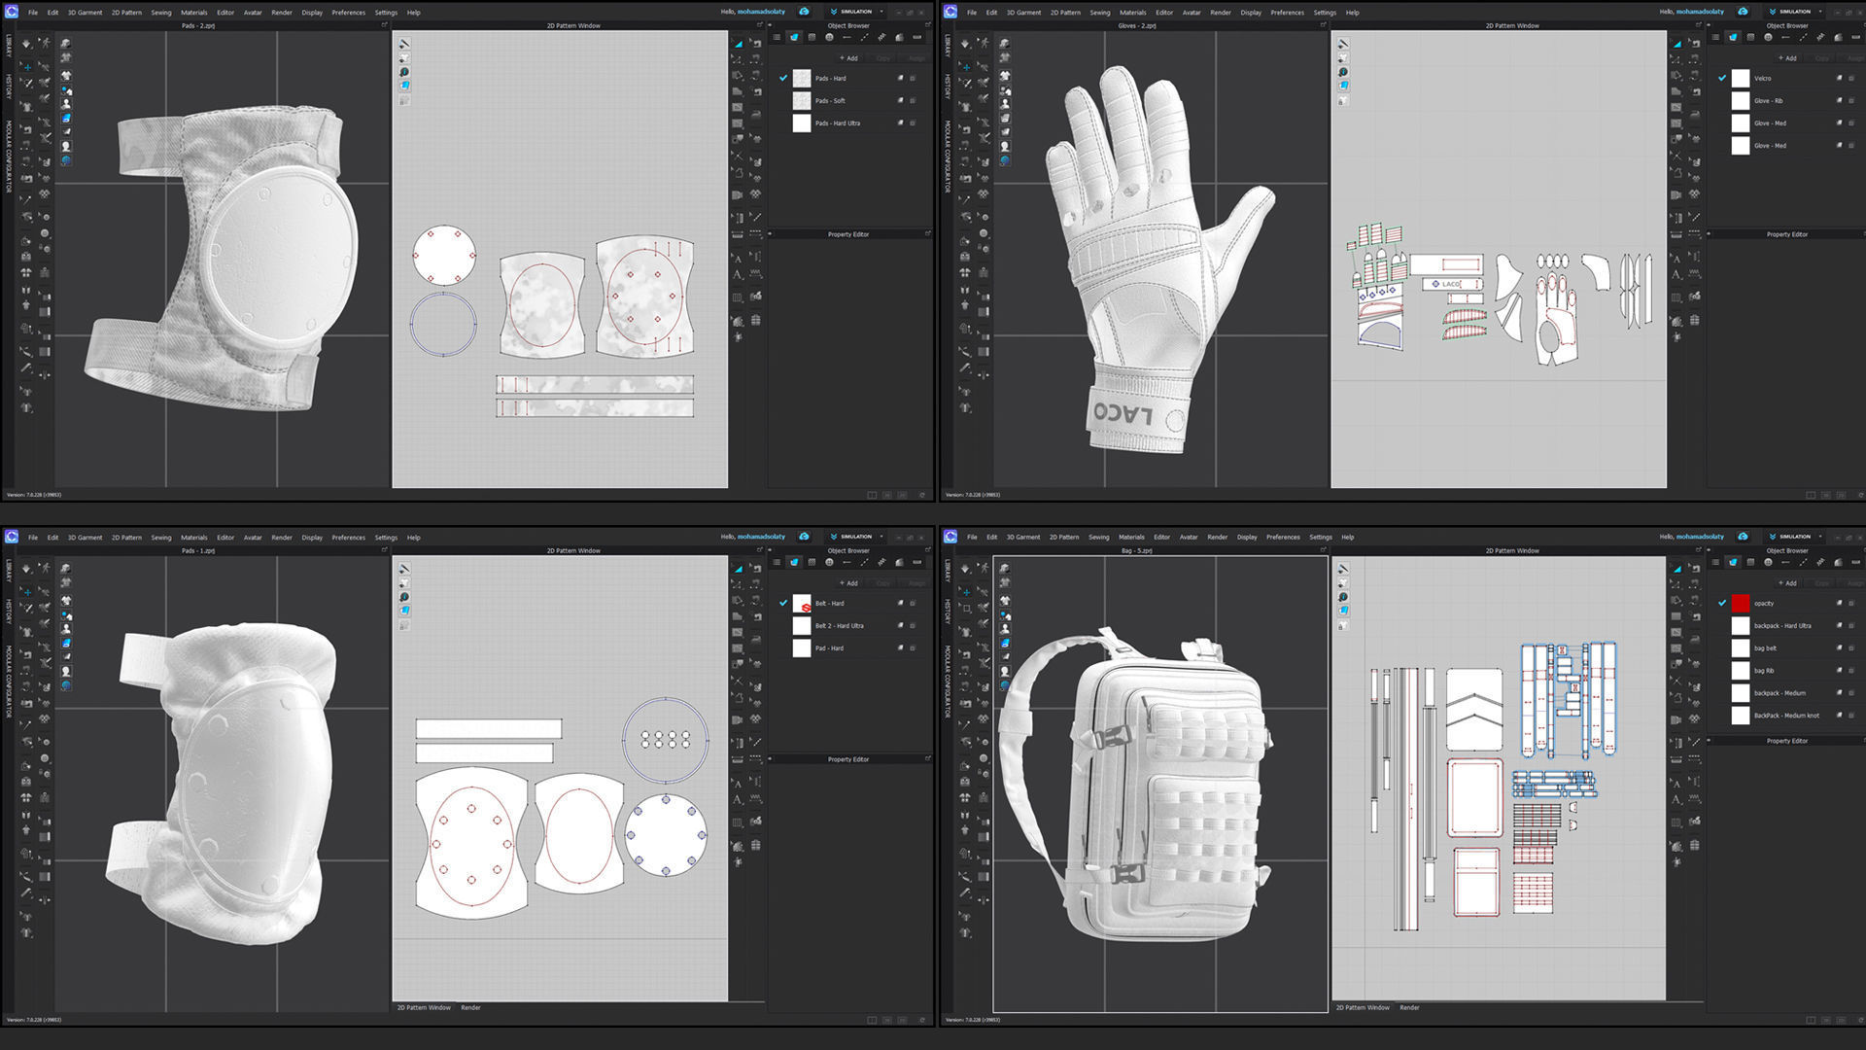Open the LIBRARY side tab in Pads-2 window

[x=9, y=46]
